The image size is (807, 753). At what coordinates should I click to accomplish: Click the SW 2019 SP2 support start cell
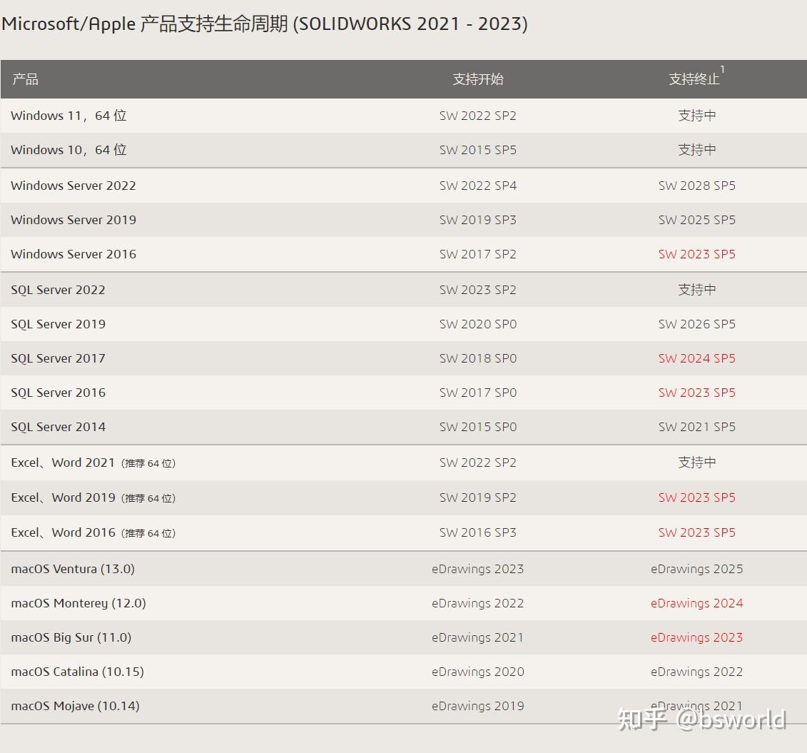(x=477, y=497)
